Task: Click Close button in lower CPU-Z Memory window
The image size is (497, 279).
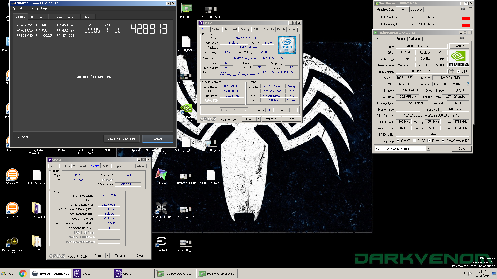Action: pyautogui.click(x=140, y=255)
